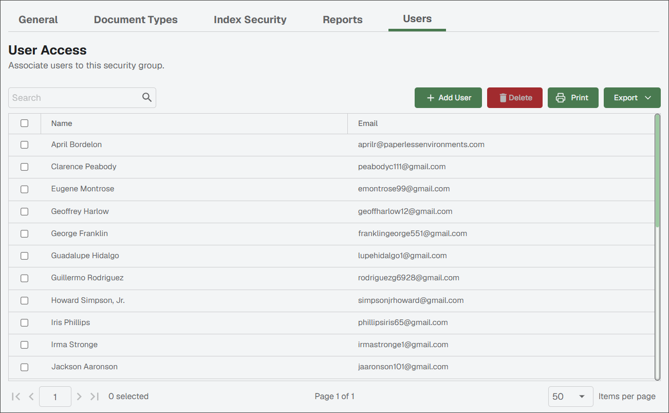This screenshot has height=413, width=669.
Task: Open the Reports tab
Action: [x=343, y=20]
